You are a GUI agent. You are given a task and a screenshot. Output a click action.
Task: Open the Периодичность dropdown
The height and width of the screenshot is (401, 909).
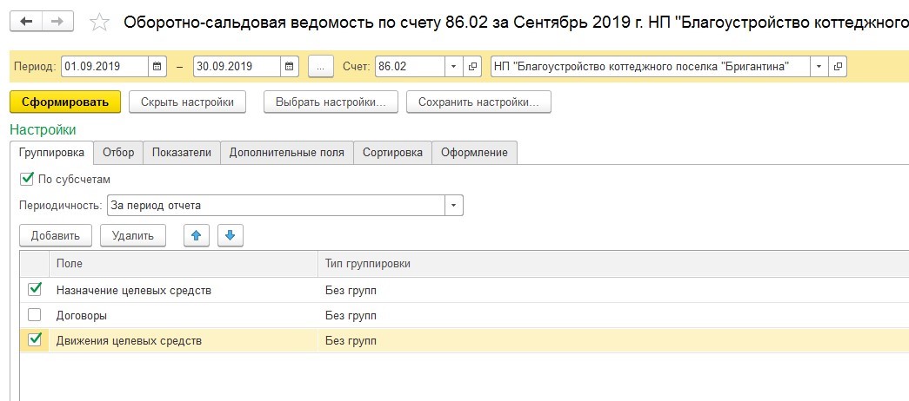point(453,206)
